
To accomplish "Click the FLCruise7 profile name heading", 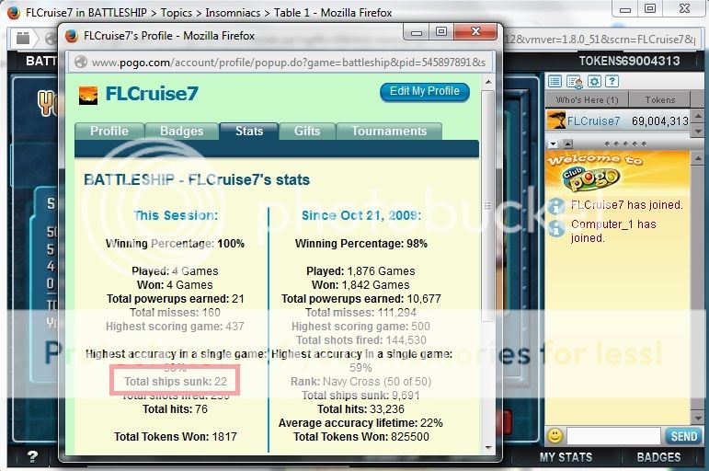I will point(152,94).
